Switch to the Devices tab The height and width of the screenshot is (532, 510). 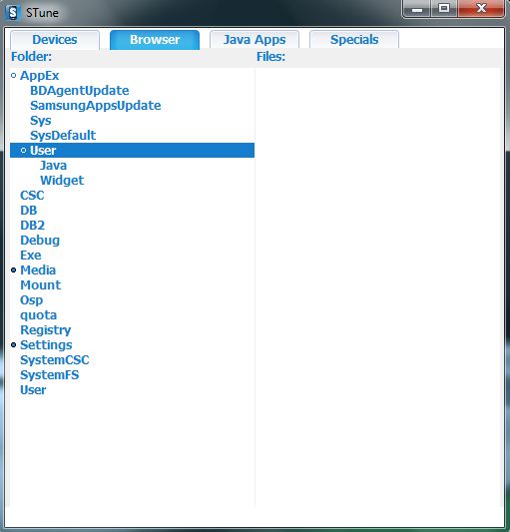click(55, 39)
